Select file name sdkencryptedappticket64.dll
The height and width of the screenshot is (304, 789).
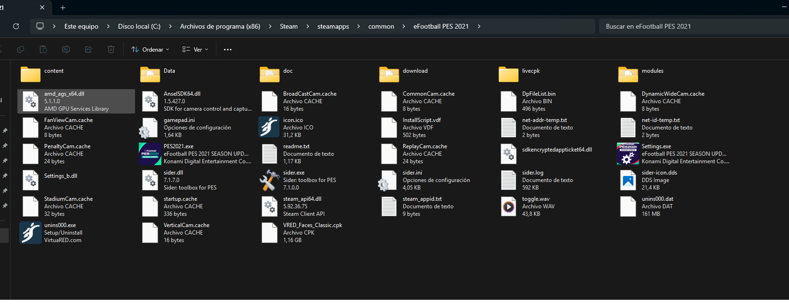click(557, 150)
